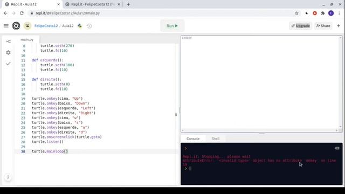The width and height of the screenshot is (345, 194).
Task: Click the address bar URL
Action: (x=68, y=13)
